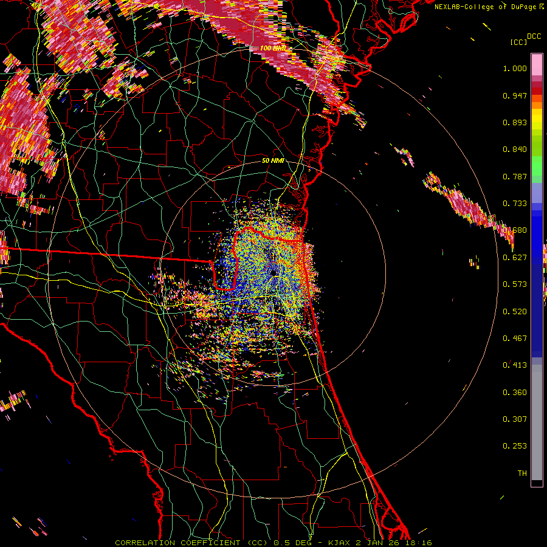Select the 0.627 legend value
Screen dimensions: 547x547
click(515, 258)
